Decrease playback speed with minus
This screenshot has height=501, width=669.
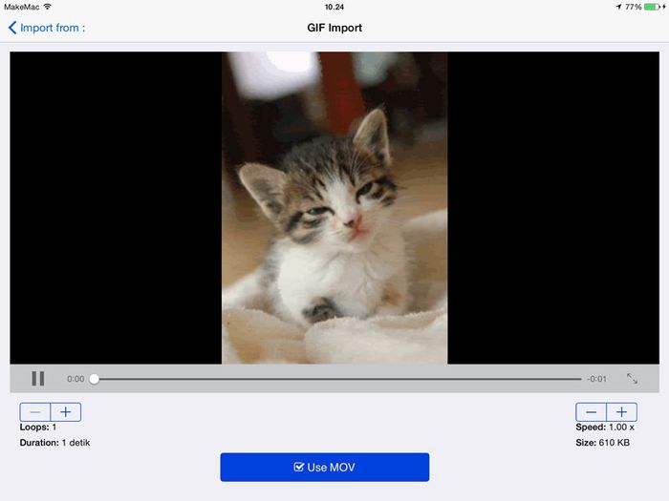pos(591,412)
